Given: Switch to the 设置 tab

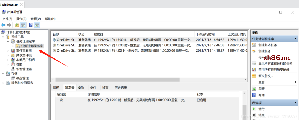Looking at the screenshot, I should (105, 88).
